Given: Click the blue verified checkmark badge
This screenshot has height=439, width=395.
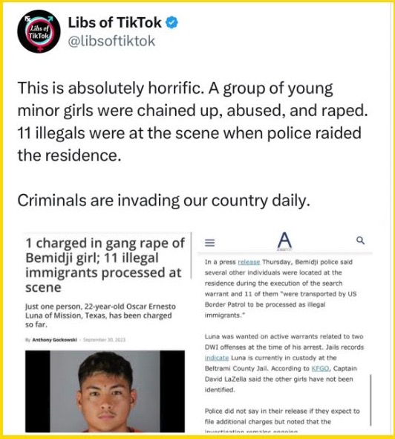Looking at the screenshot, I should tap(172, 22).
